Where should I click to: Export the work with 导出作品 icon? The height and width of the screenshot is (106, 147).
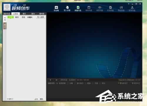tap(121, 9)
